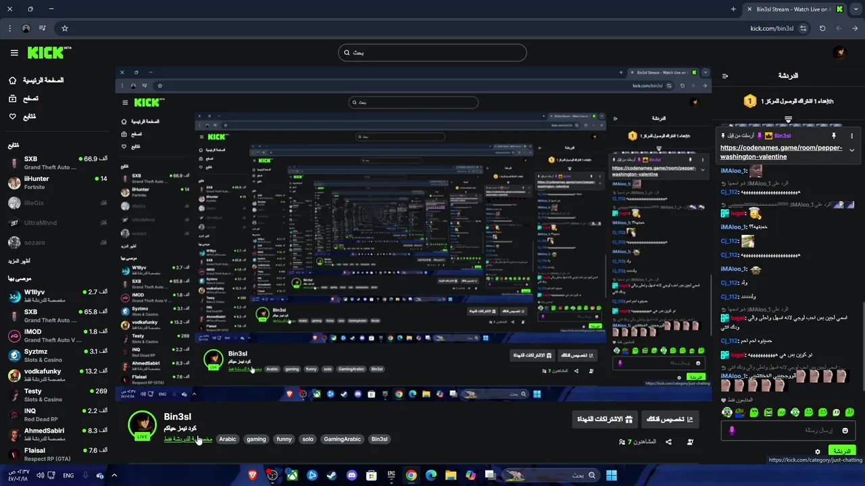Open chat settings gear icon
This screenshot has width=865, height=486.
[818, 452]
